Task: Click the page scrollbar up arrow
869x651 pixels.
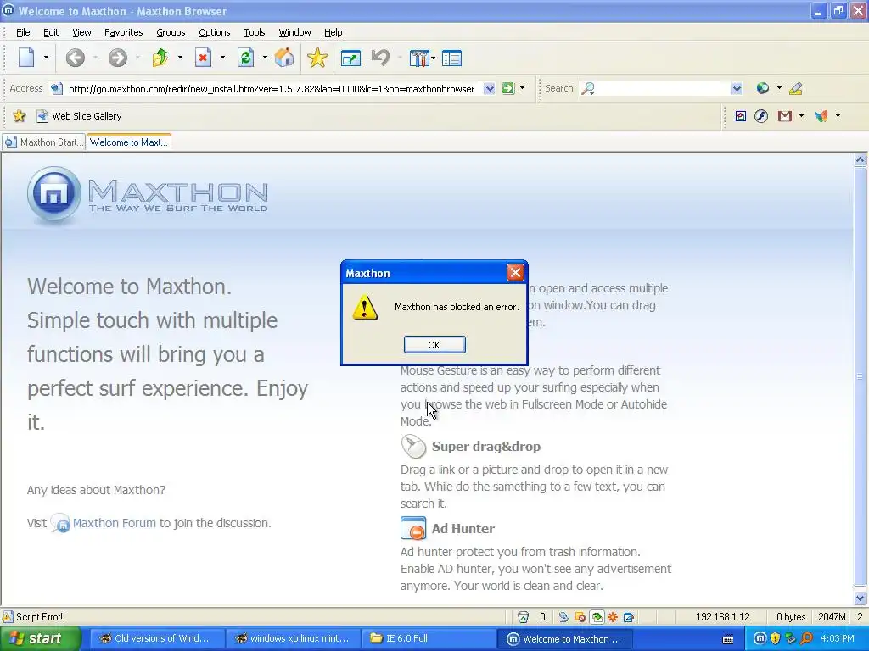Action: click(861, 160)
